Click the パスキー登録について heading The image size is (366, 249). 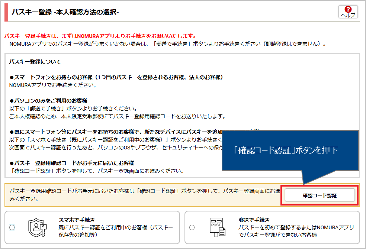coord(35,61)
